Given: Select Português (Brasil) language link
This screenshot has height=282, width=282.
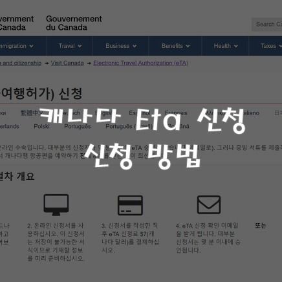Looking at the screenshot, I should 129,126.
